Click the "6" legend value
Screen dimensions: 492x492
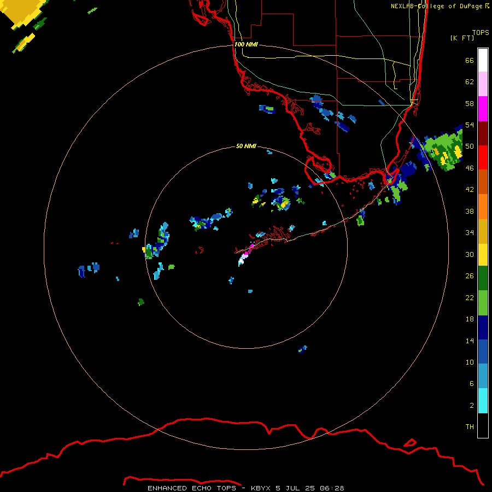pyautogui.click(x=472, y=384)
